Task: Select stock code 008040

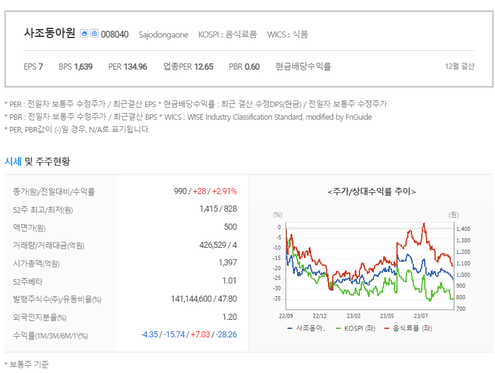Action: click(x=114, y=34)
